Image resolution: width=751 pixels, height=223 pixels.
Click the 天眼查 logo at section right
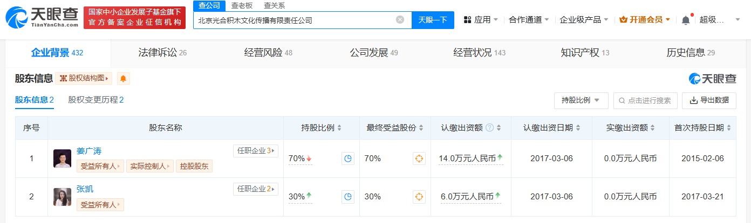pos(713,79)
